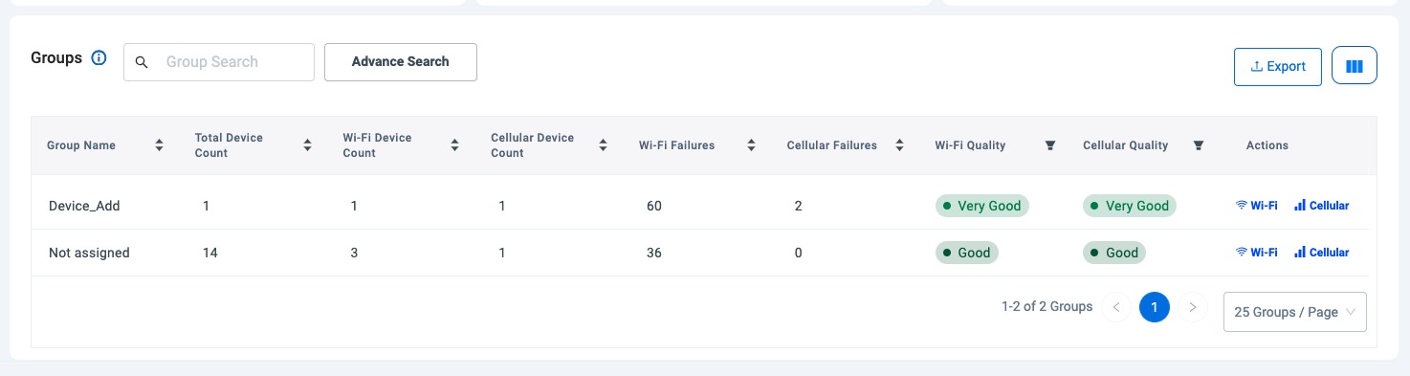Go to next page arrow

tap(1192, 307)
